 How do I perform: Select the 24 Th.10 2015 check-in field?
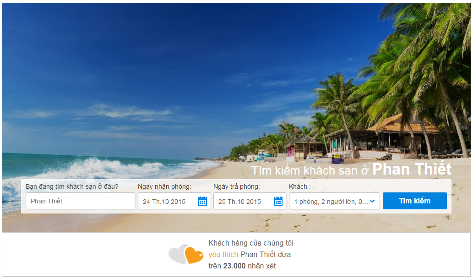click(174, 201)
